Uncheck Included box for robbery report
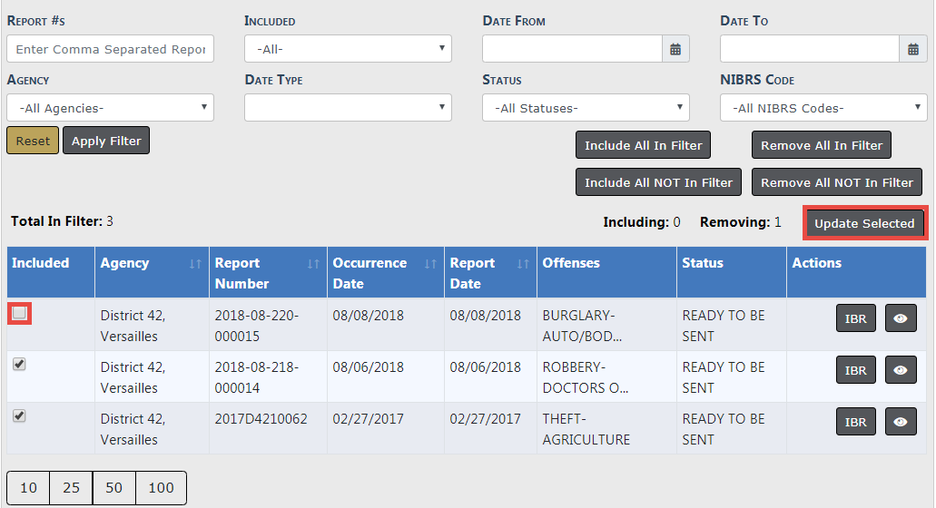This screenshot has width=936, height=508. [20, 364]
